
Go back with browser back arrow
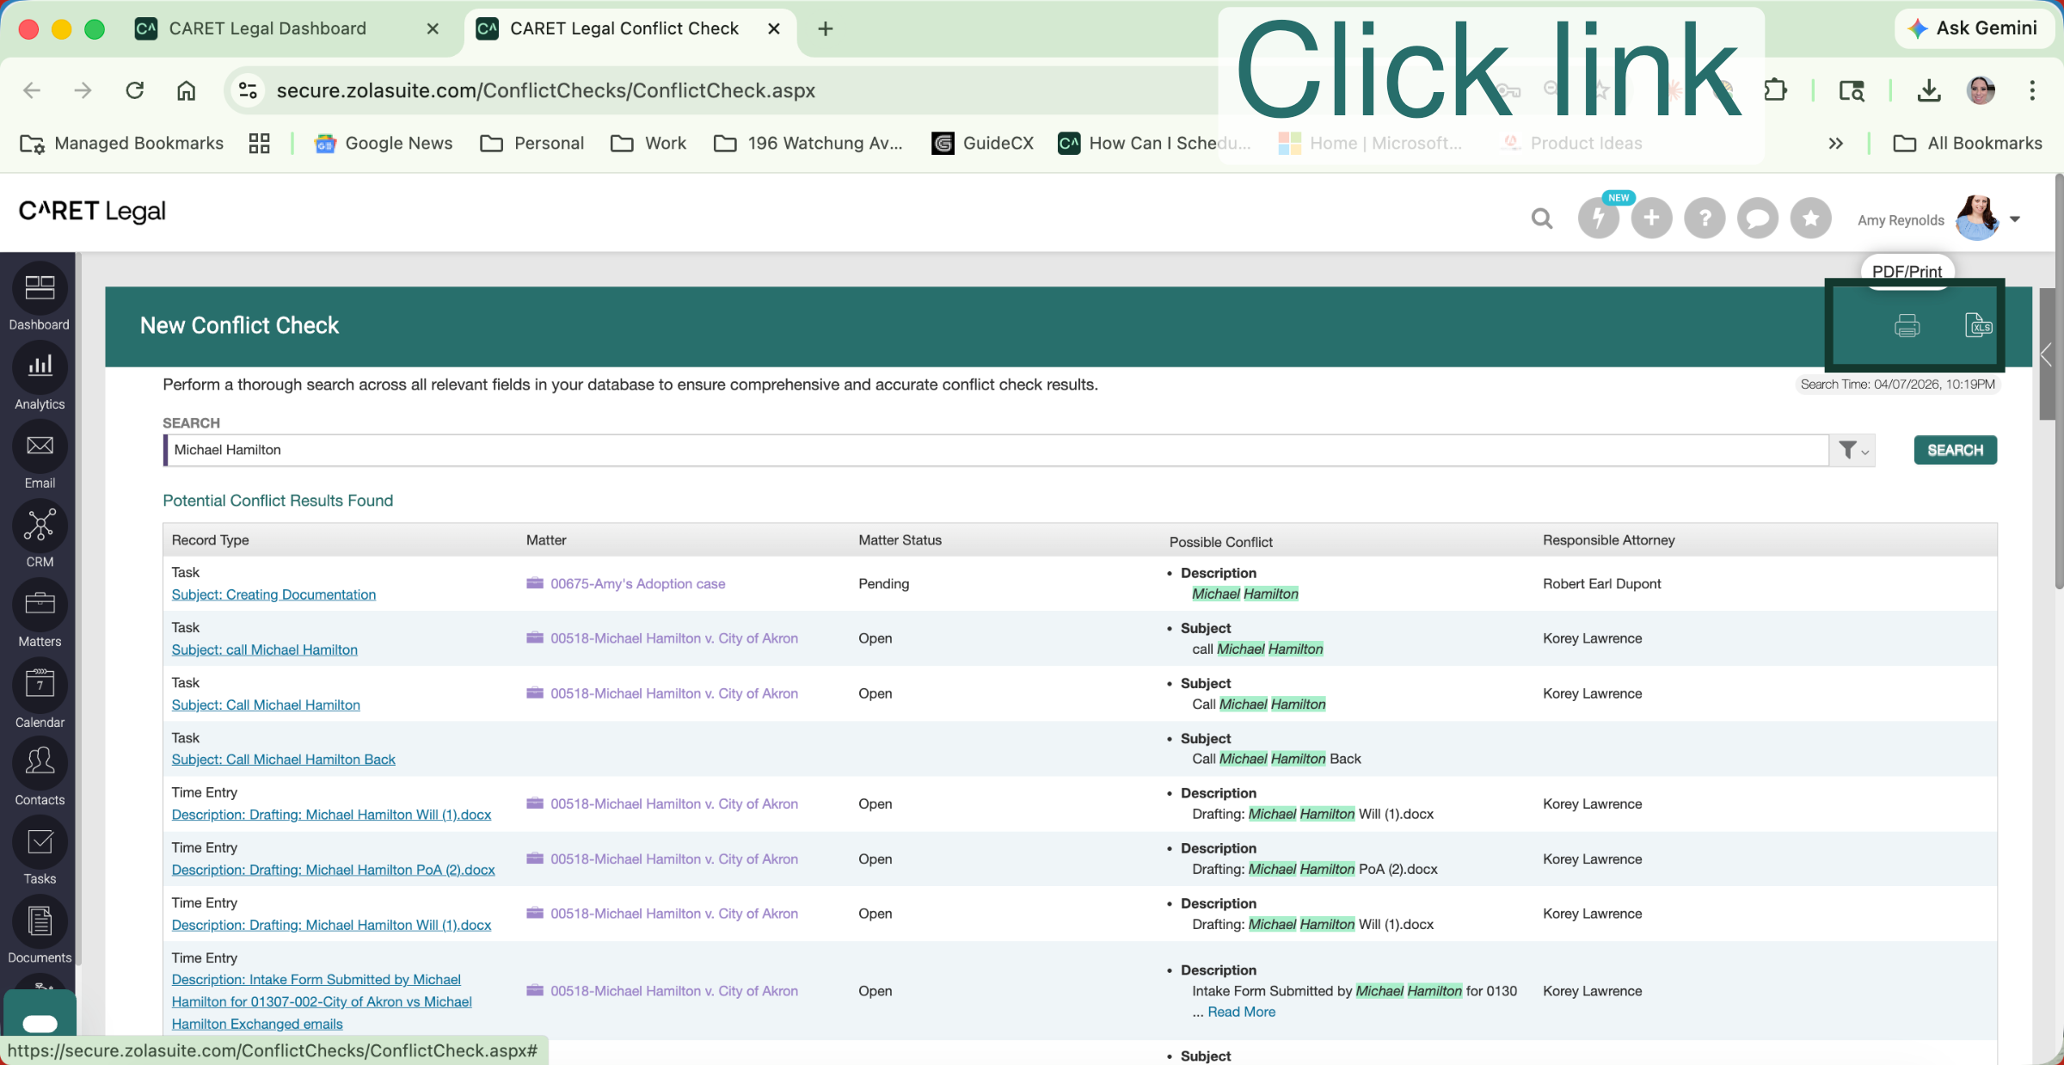click(32, 90)
